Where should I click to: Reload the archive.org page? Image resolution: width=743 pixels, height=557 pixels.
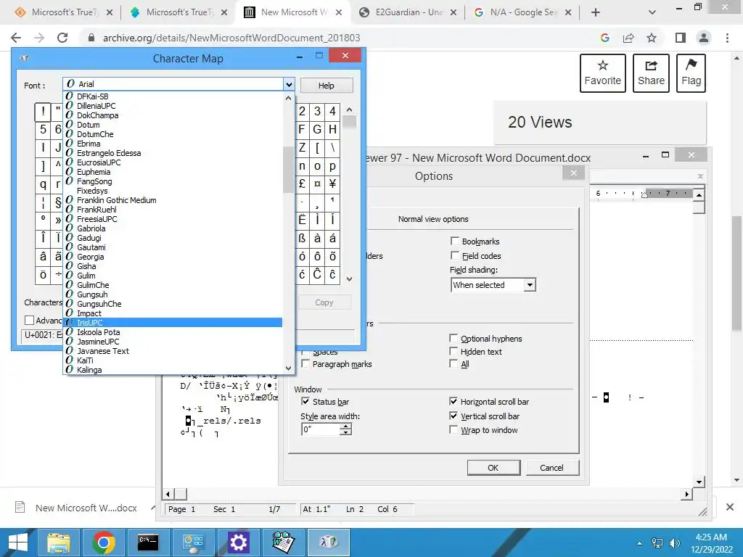pyautogui.click(x=62, y=38)
